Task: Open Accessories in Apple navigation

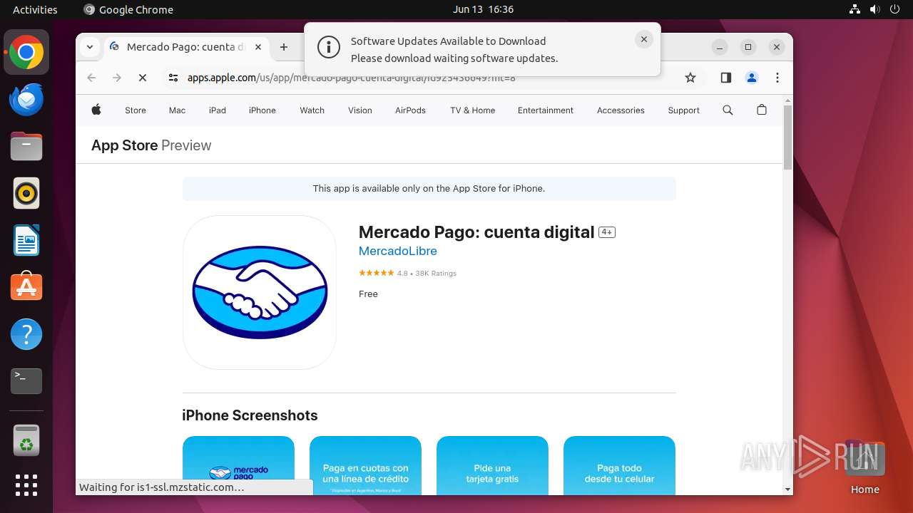Action: (x=621, y=110)
